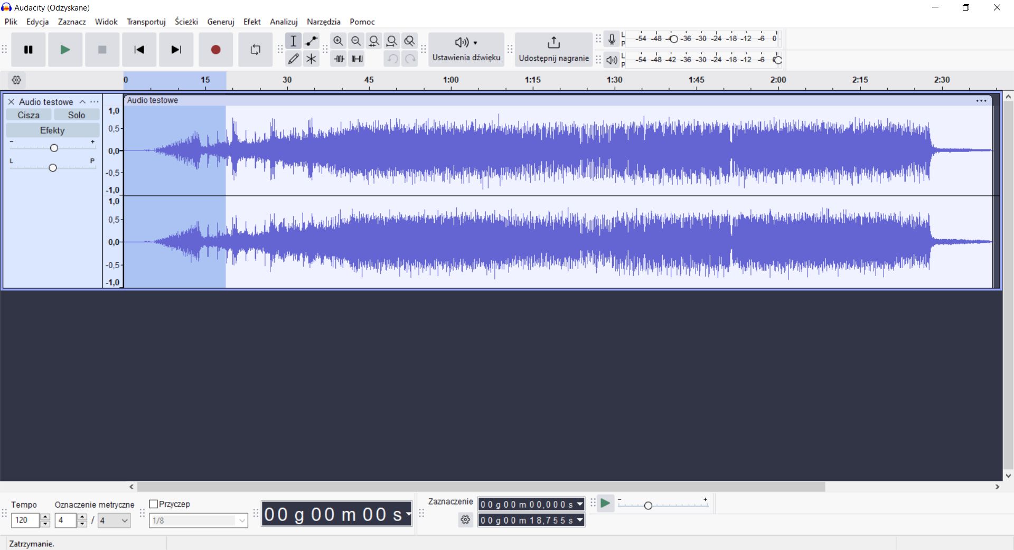1014x550 pixels.
Task: Share recording via Udostępnij nagranie
Action: 553,50
